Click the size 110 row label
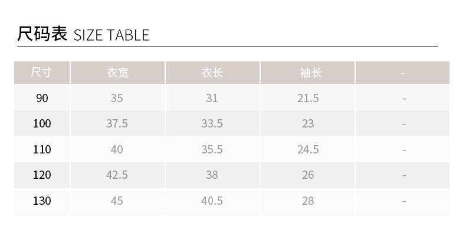 (x=42, y=149)
